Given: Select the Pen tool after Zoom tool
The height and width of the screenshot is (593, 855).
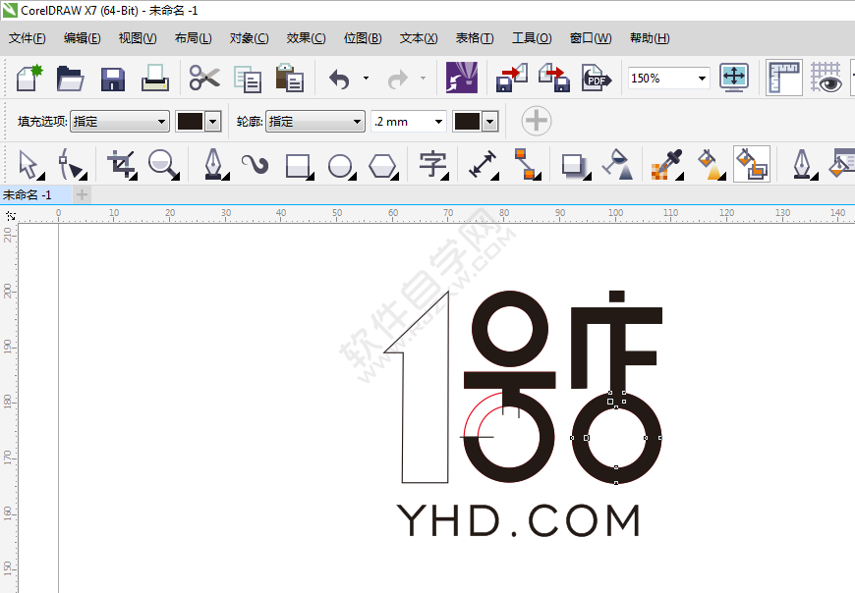Looking at the screenshot, I should click(214, 165).
